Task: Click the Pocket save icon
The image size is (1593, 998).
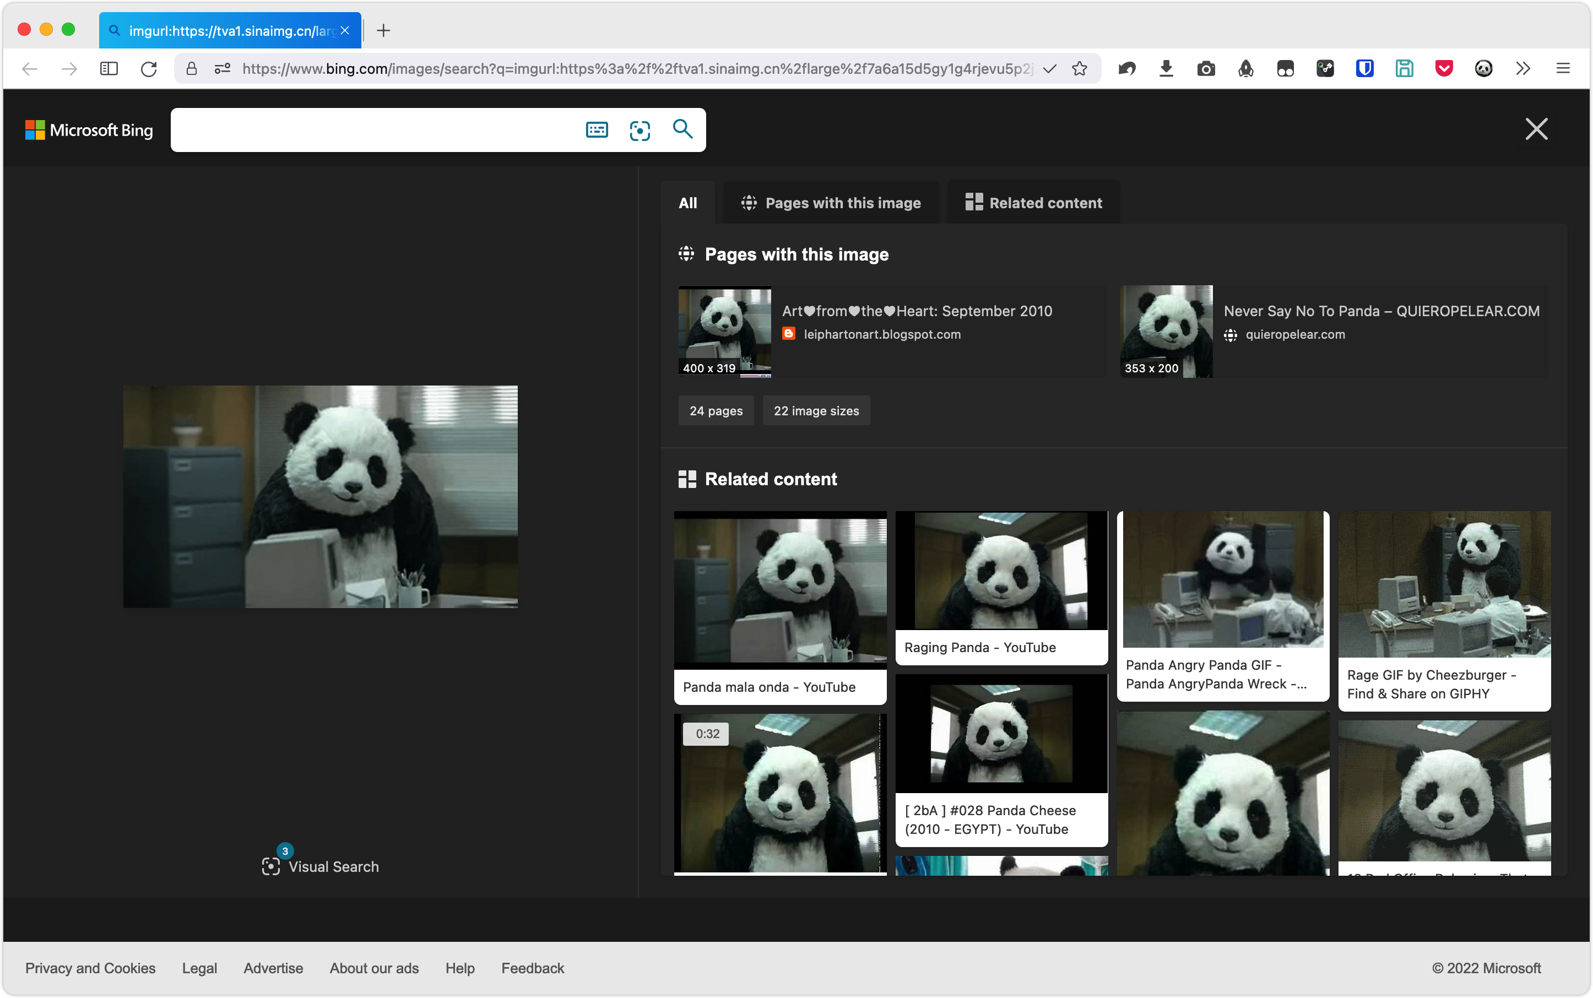Action: [x=1444, y=69]
